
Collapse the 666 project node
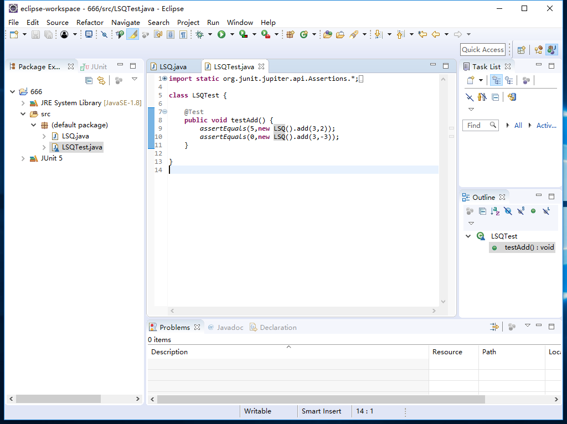click(13, 92)
